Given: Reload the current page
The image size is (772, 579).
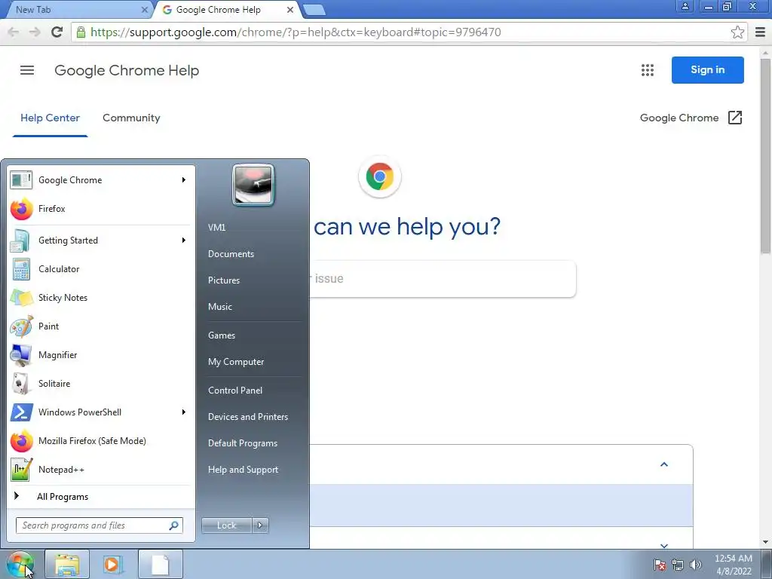Looking at the screenshot, I should 57,32.
